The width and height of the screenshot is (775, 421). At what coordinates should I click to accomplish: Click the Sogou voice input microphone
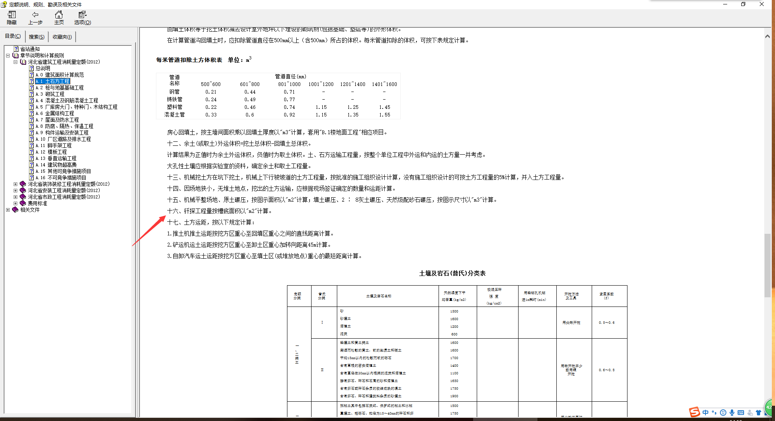pos(732,413)
